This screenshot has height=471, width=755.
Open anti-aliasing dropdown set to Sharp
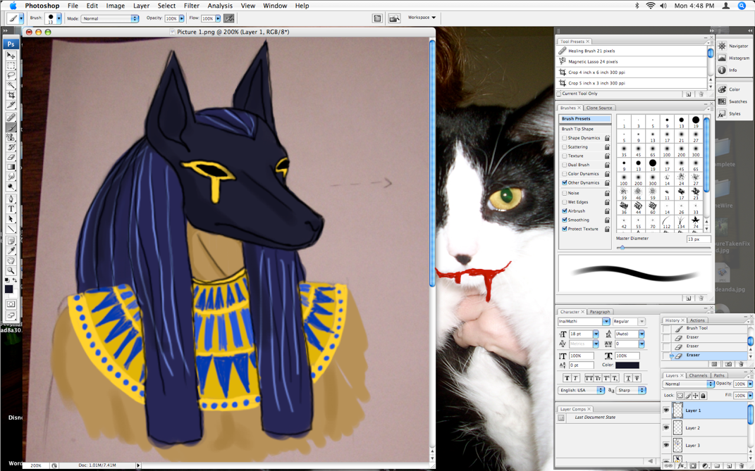point(631,390)
